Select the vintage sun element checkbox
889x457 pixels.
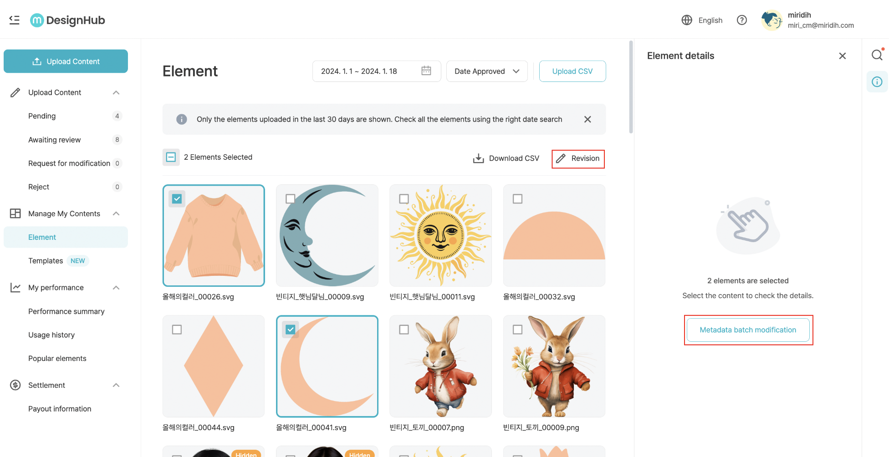pos(404,199)
